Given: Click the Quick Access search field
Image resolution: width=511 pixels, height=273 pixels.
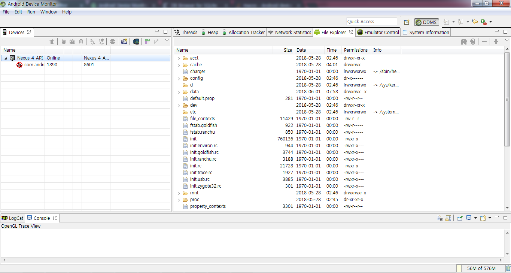Looking at the screenshot, I should 371,22.
